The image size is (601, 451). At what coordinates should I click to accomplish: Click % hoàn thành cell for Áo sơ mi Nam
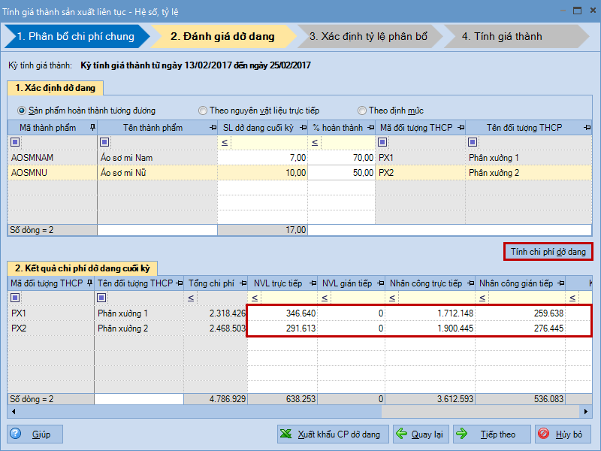tap(342, 158)
